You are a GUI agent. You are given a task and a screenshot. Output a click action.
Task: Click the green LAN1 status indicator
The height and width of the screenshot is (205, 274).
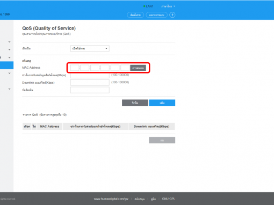click(148, 6)
